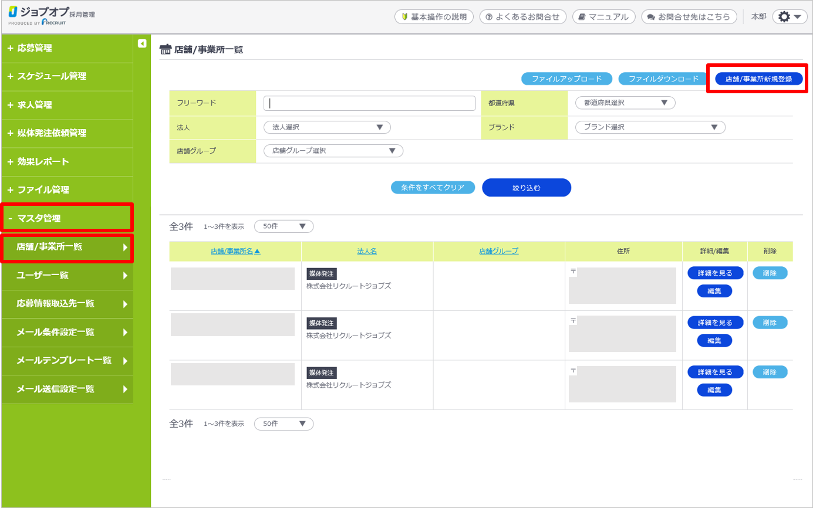Screen dimensions: 813x508
Task: Expand 応募管理 in sidebar
Action: (x=66, y=48)
